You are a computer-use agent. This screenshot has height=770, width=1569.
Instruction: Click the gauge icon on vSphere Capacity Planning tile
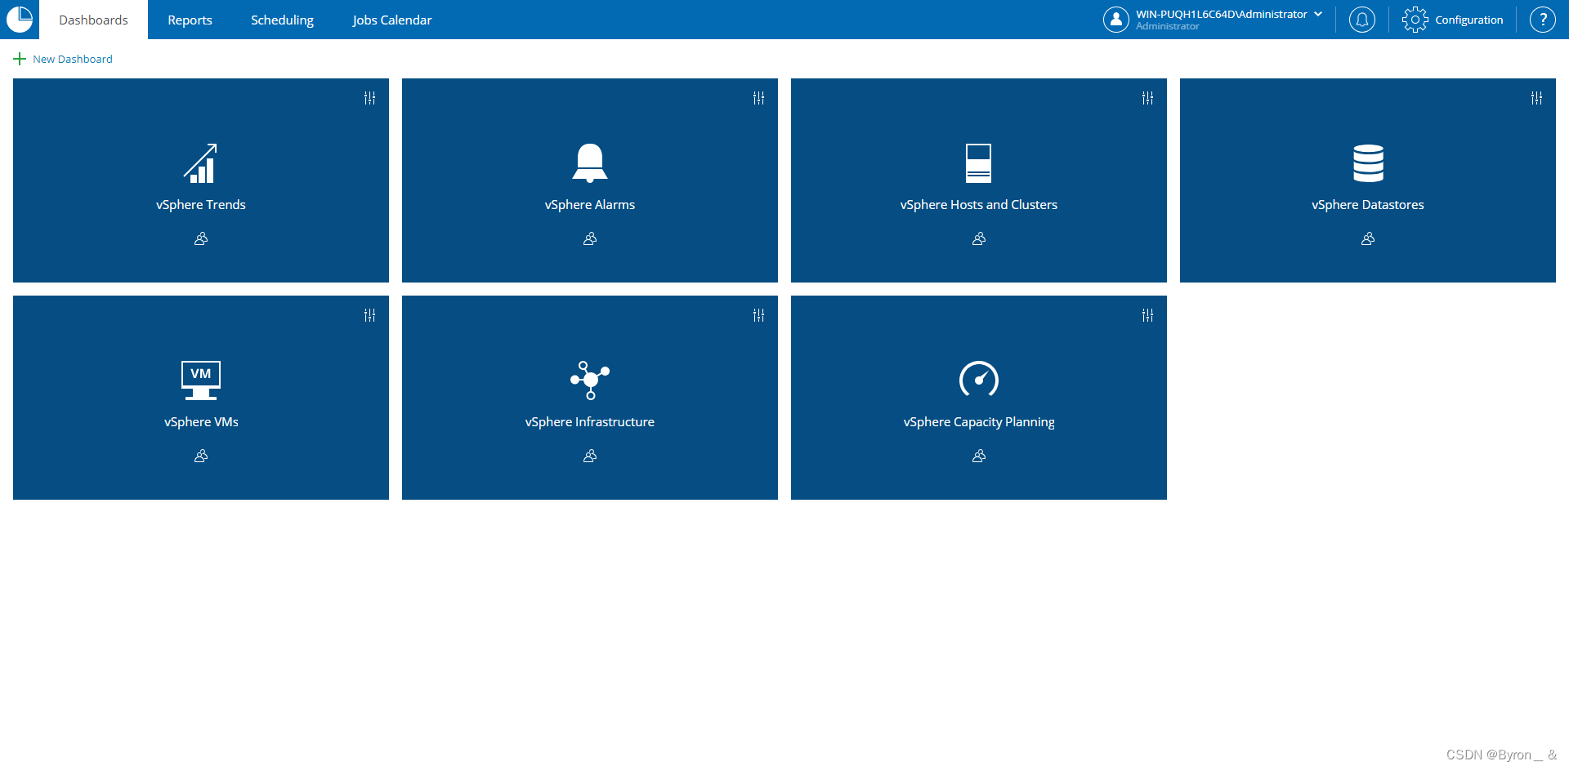tap(978, 380)
